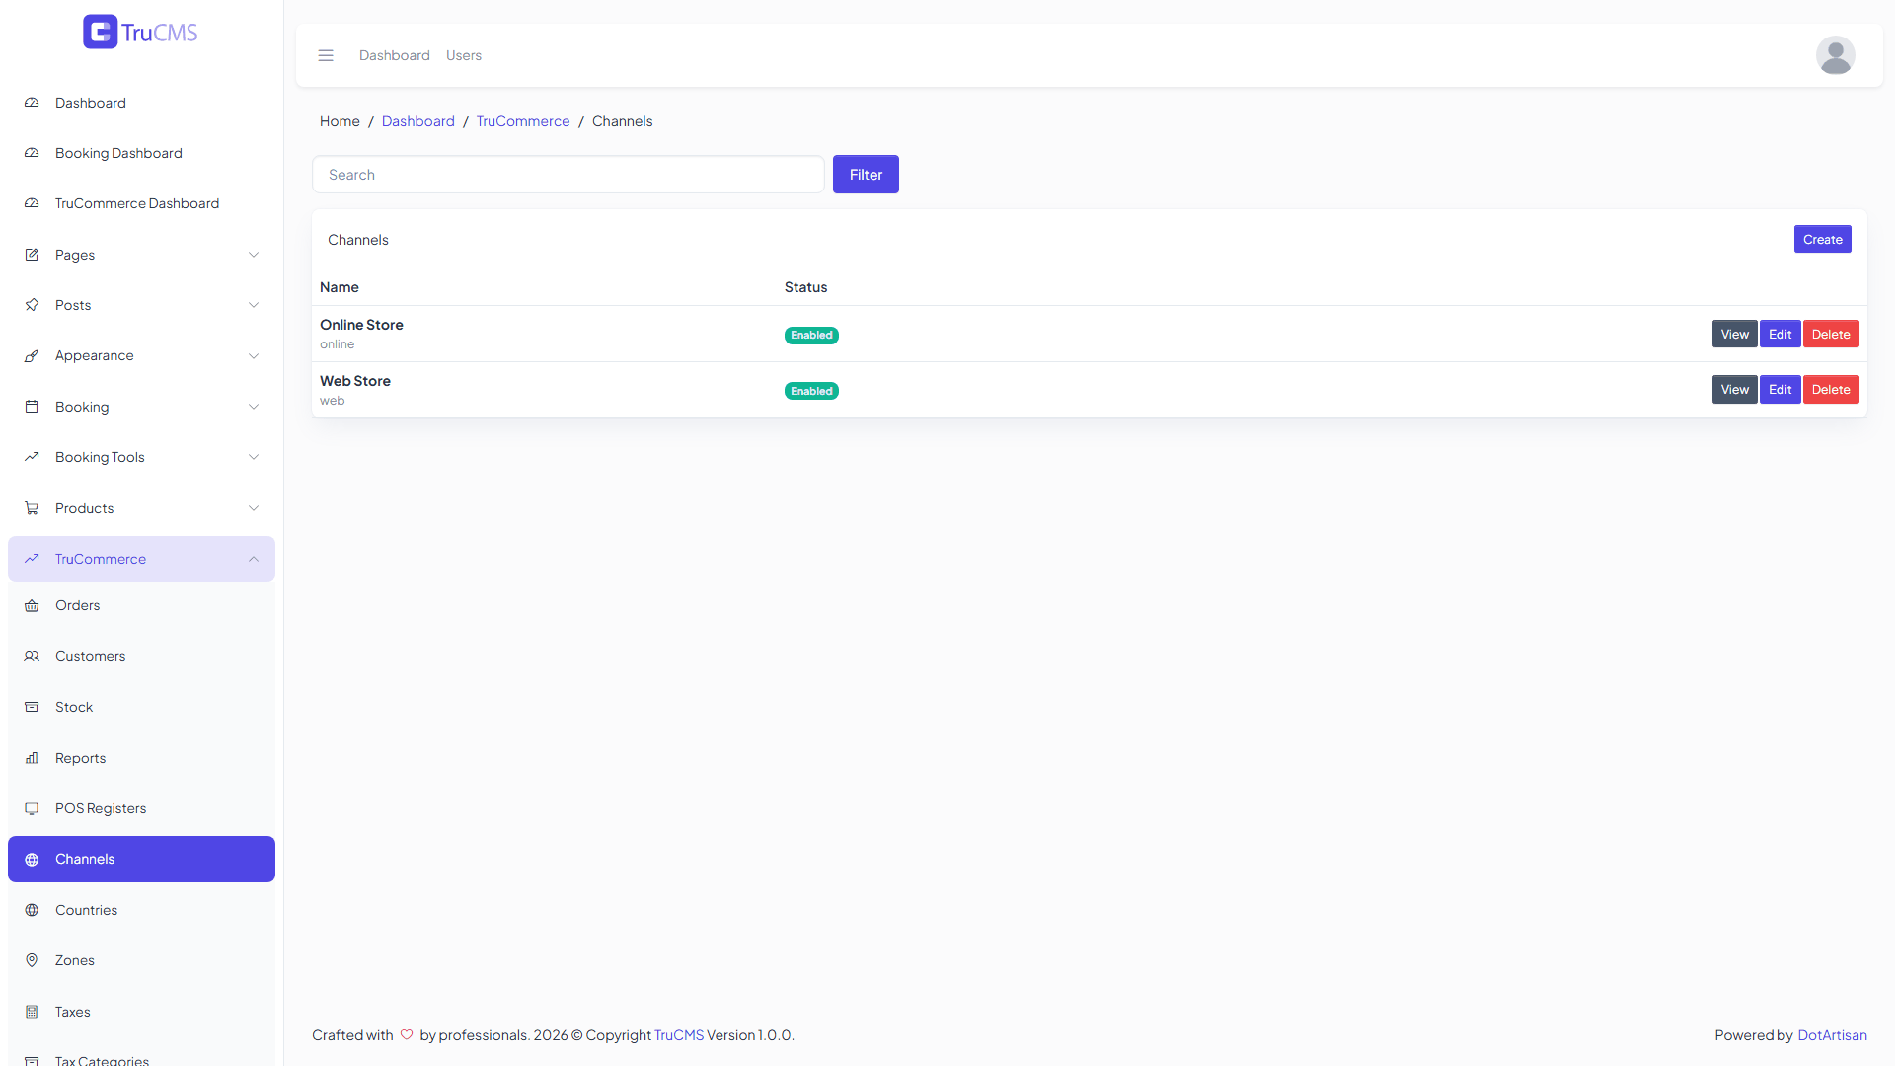Select Channels in the sidebar
This screenshot has width=1895, height=1066.
pyautogui.click(x=141, y=859)
